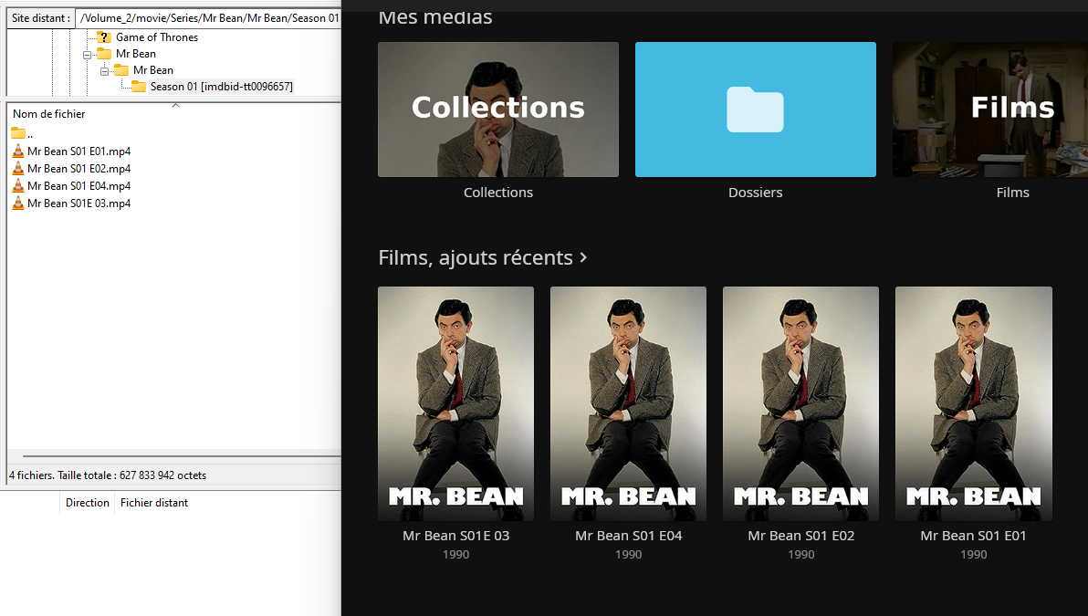Collapse the nested Mr Bean subfolder node

click(105, 70)
